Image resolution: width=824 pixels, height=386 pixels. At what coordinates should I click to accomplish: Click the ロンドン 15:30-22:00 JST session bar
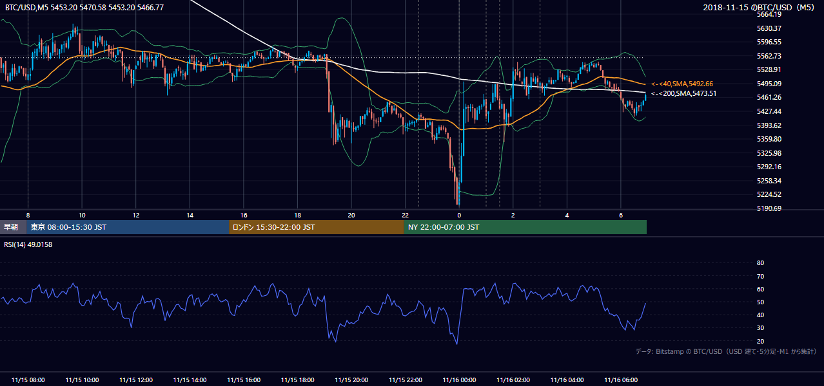coord(317,227)
